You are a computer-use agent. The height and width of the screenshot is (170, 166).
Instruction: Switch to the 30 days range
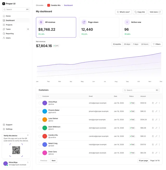pyautogui.click(x=127, y=44)
